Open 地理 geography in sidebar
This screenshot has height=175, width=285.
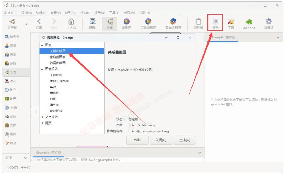point(10,99)
